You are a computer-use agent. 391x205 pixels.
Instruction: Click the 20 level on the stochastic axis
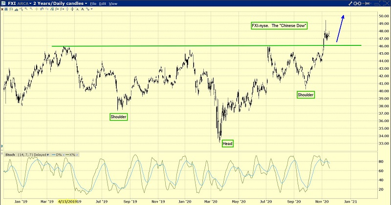[381, 189]
